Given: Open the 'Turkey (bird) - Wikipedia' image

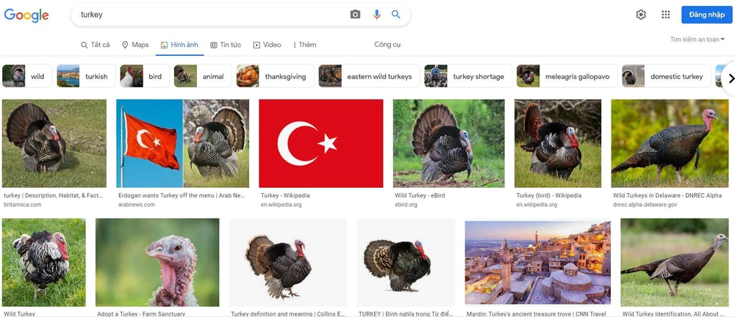Looking at the screenshot, I should click(x=558, y=143).
